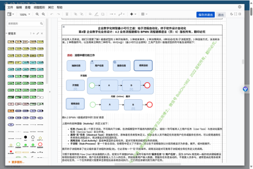Open the fill color bucket tool
Screen dimensions: 253x169
point(91,14)
